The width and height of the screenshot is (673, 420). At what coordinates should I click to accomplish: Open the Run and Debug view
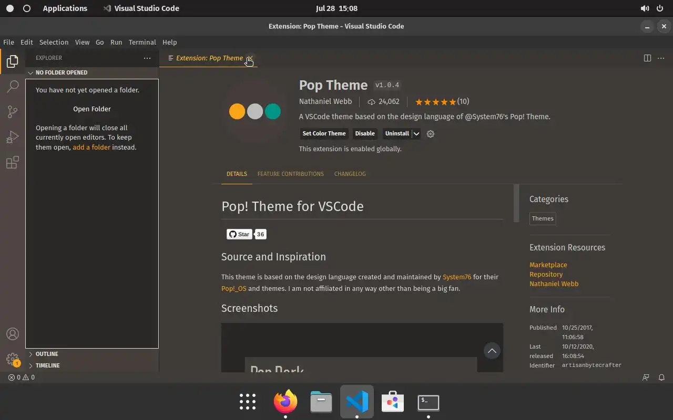click(x=13, y=137)
